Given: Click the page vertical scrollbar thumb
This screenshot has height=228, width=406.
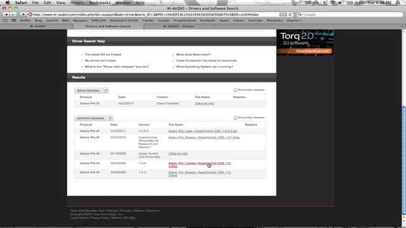Looking at the screenshot, I should click(403, 160).
